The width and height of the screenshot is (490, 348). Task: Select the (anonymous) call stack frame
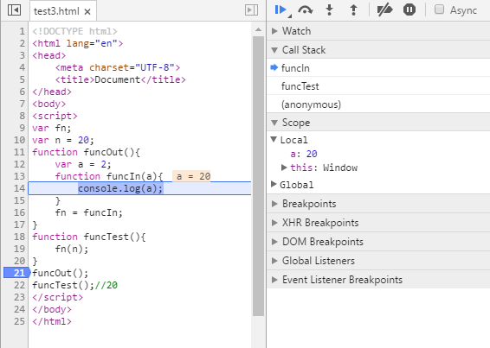pyautogui.click(x=378, y=104)
